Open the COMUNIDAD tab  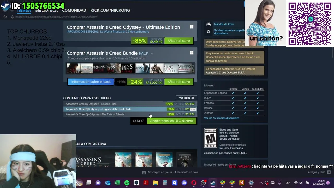click(x=74, y=10)
